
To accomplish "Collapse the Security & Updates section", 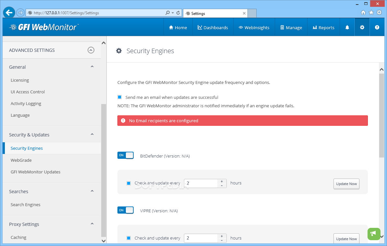I will (x=92, y=134).
